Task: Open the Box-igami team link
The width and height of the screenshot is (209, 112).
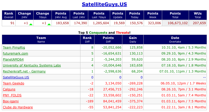Action: pos(11,101)
